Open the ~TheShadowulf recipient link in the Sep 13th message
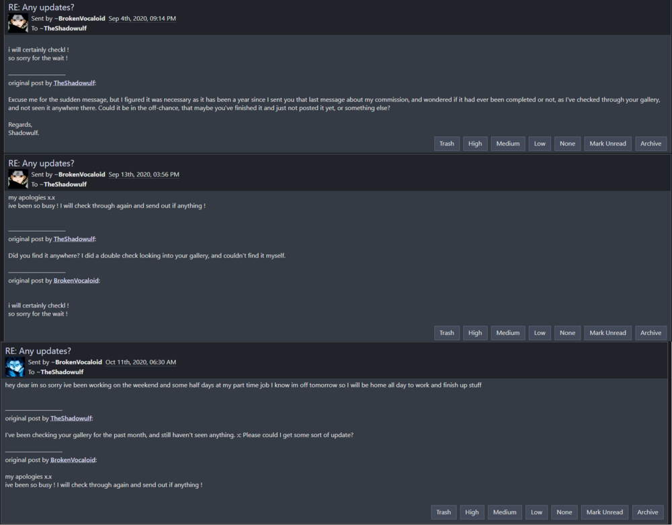The height and width of the screenshot is (525, 672). 63,184
